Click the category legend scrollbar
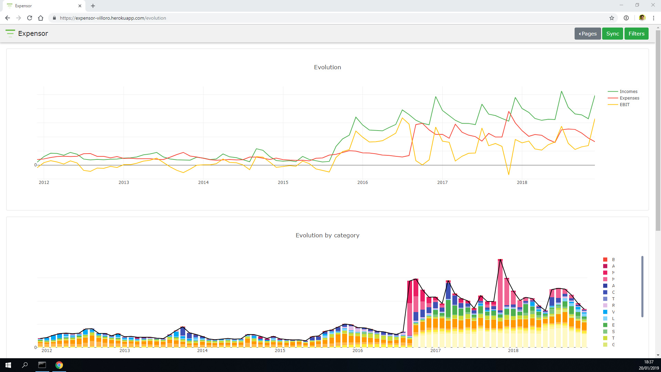 [x=642, y=286]
